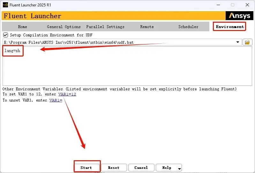The height and width of the screenshot is (173, 255).
Task: Select the Remote tab
Action: [x=147, y=27]
